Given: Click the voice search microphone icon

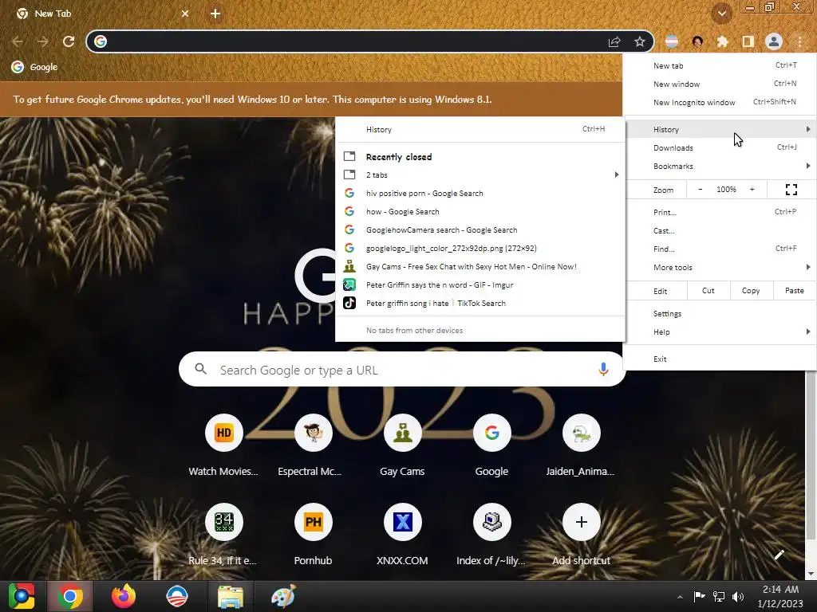Looking at the screenshot, I should pos(603,370).
